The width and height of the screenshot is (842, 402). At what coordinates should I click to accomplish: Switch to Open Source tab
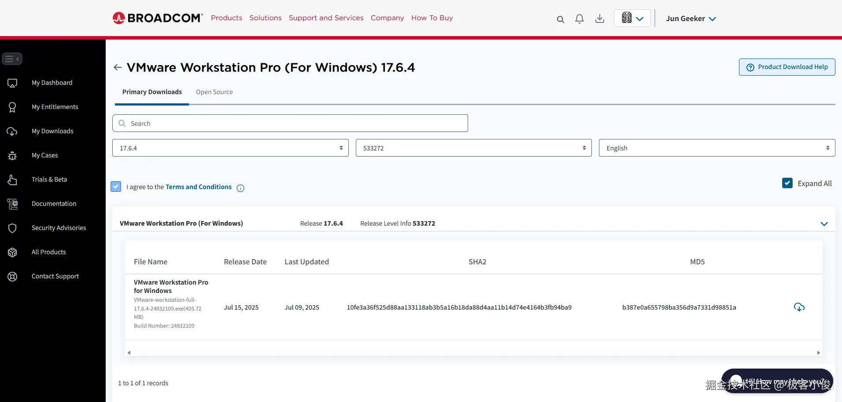(x=214, y=92)
